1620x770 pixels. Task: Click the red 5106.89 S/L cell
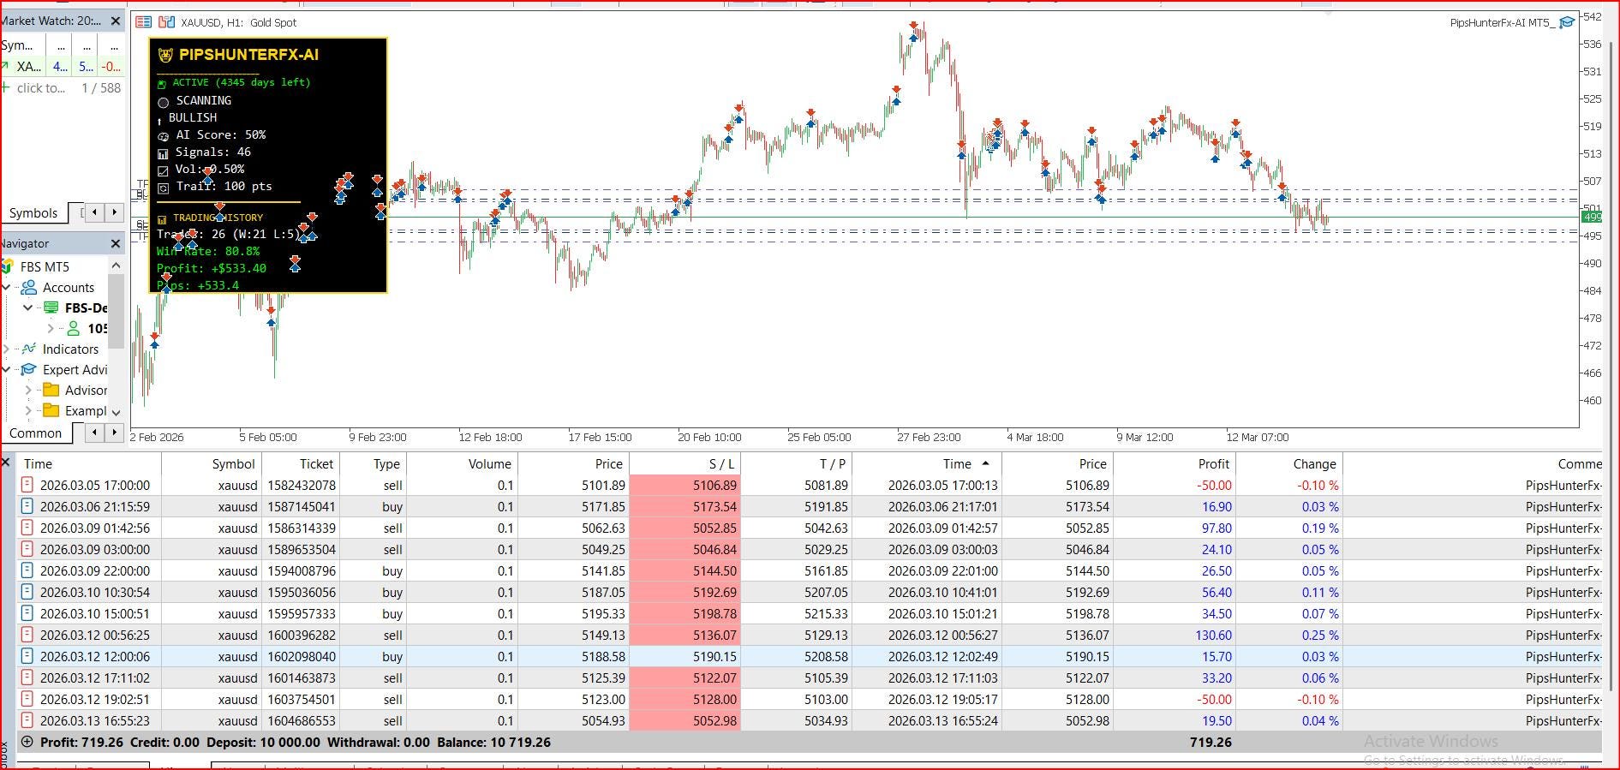click(x=684, y=485)
